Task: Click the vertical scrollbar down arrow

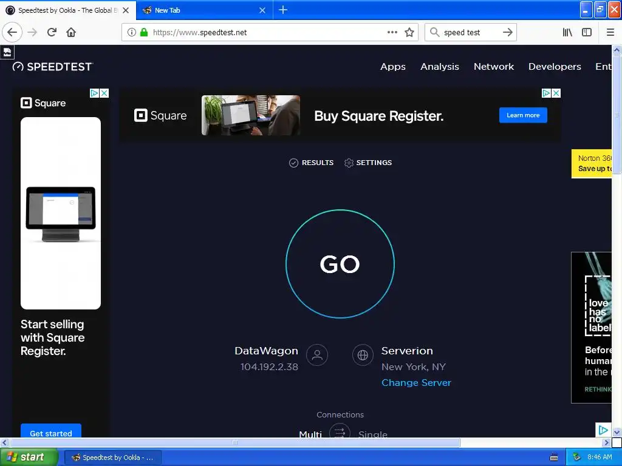Action: click(x=617, y=432)
